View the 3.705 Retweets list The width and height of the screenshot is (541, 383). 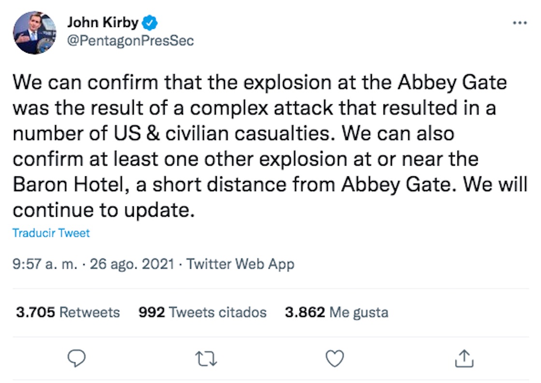click(68, 312)
